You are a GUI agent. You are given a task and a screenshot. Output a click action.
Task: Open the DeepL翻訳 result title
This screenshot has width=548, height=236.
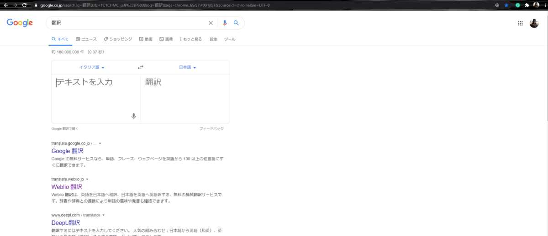coord(66,223)
